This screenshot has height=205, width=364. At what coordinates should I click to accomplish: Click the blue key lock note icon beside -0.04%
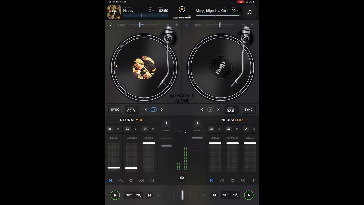[x=187, y=25]
